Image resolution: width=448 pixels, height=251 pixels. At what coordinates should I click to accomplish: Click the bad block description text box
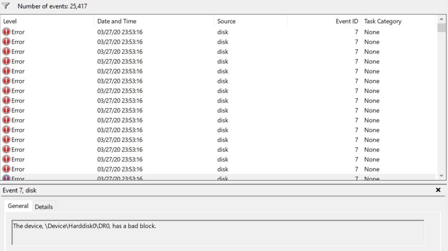coord(218,232)
